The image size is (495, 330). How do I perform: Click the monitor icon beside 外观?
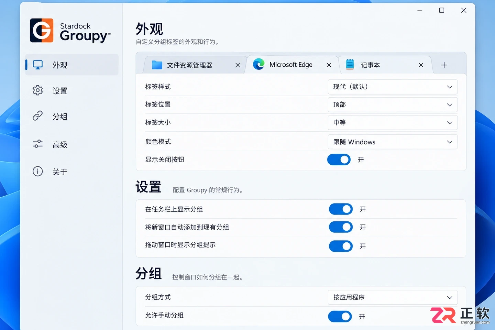coord(38,65)
